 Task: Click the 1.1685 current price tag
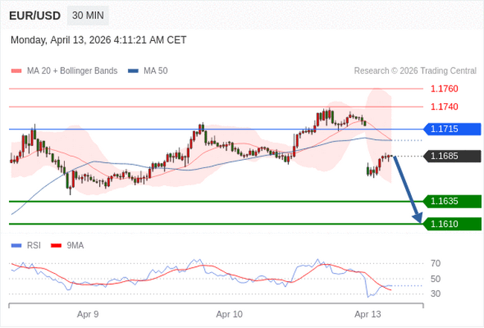pyautogui.click(x=452, y=156)
